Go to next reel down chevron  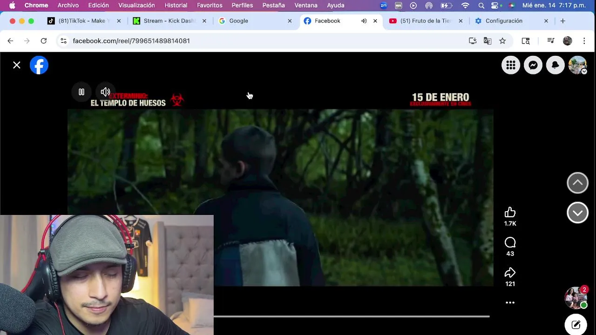(x=578, y=213)
